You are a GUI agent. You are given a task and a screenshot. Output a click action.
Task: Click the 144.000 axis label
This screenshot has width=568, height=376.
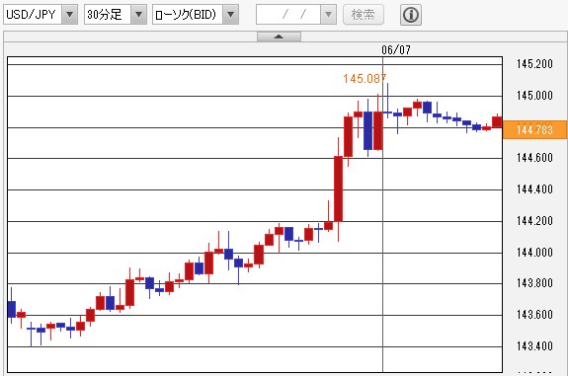(x=534, y=253)
